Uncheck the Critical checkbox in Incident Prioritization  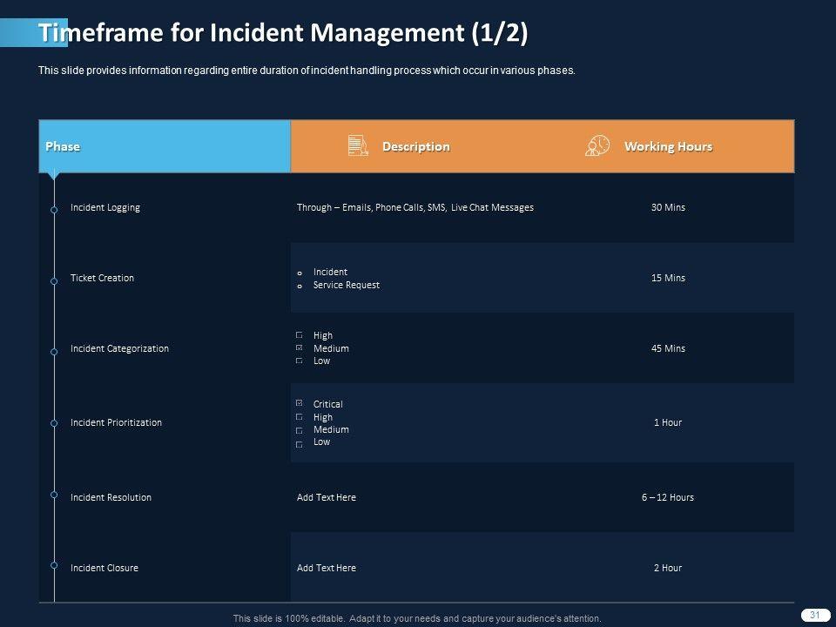click(300, 404)
